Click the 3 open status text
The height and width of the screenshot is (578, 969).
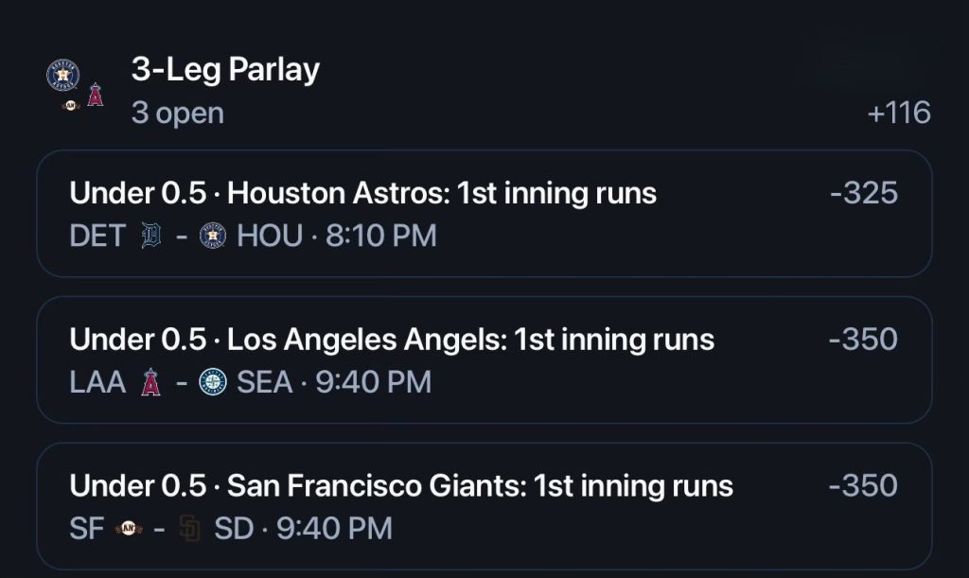click(x=178, y=113)
